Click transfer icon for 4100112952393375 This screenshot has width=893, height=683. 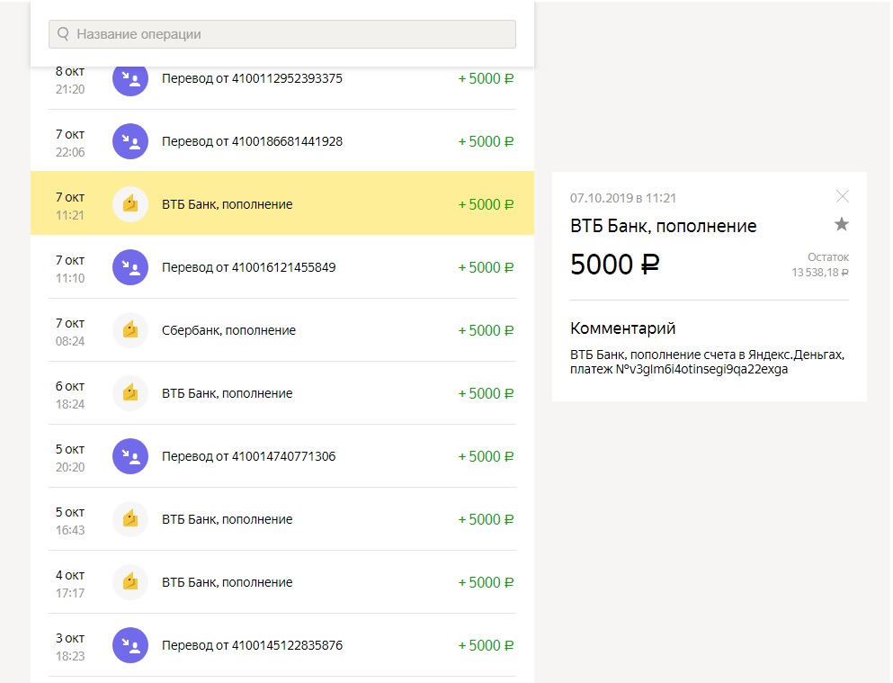tap(130, 78)
